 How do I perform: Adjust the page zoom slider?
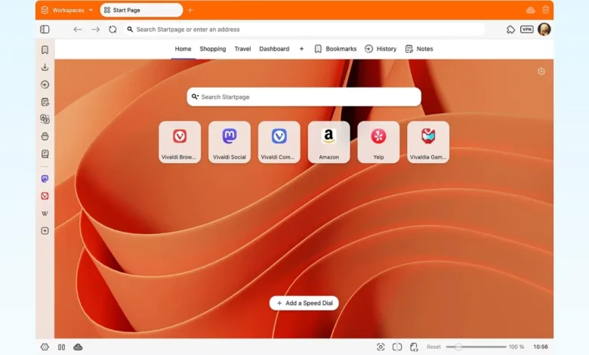(476, 347)
